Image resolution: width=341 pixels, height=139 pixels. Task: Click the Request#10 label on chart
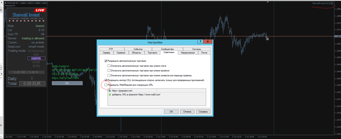point(10,6)
